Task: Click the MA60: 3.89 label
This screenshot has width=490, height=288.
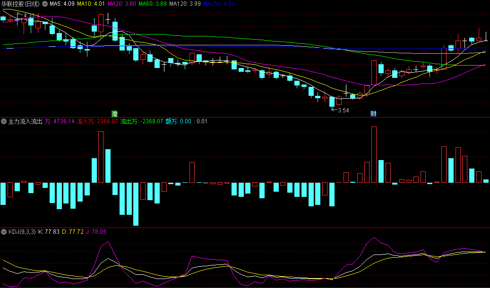Action: [153, 4]
